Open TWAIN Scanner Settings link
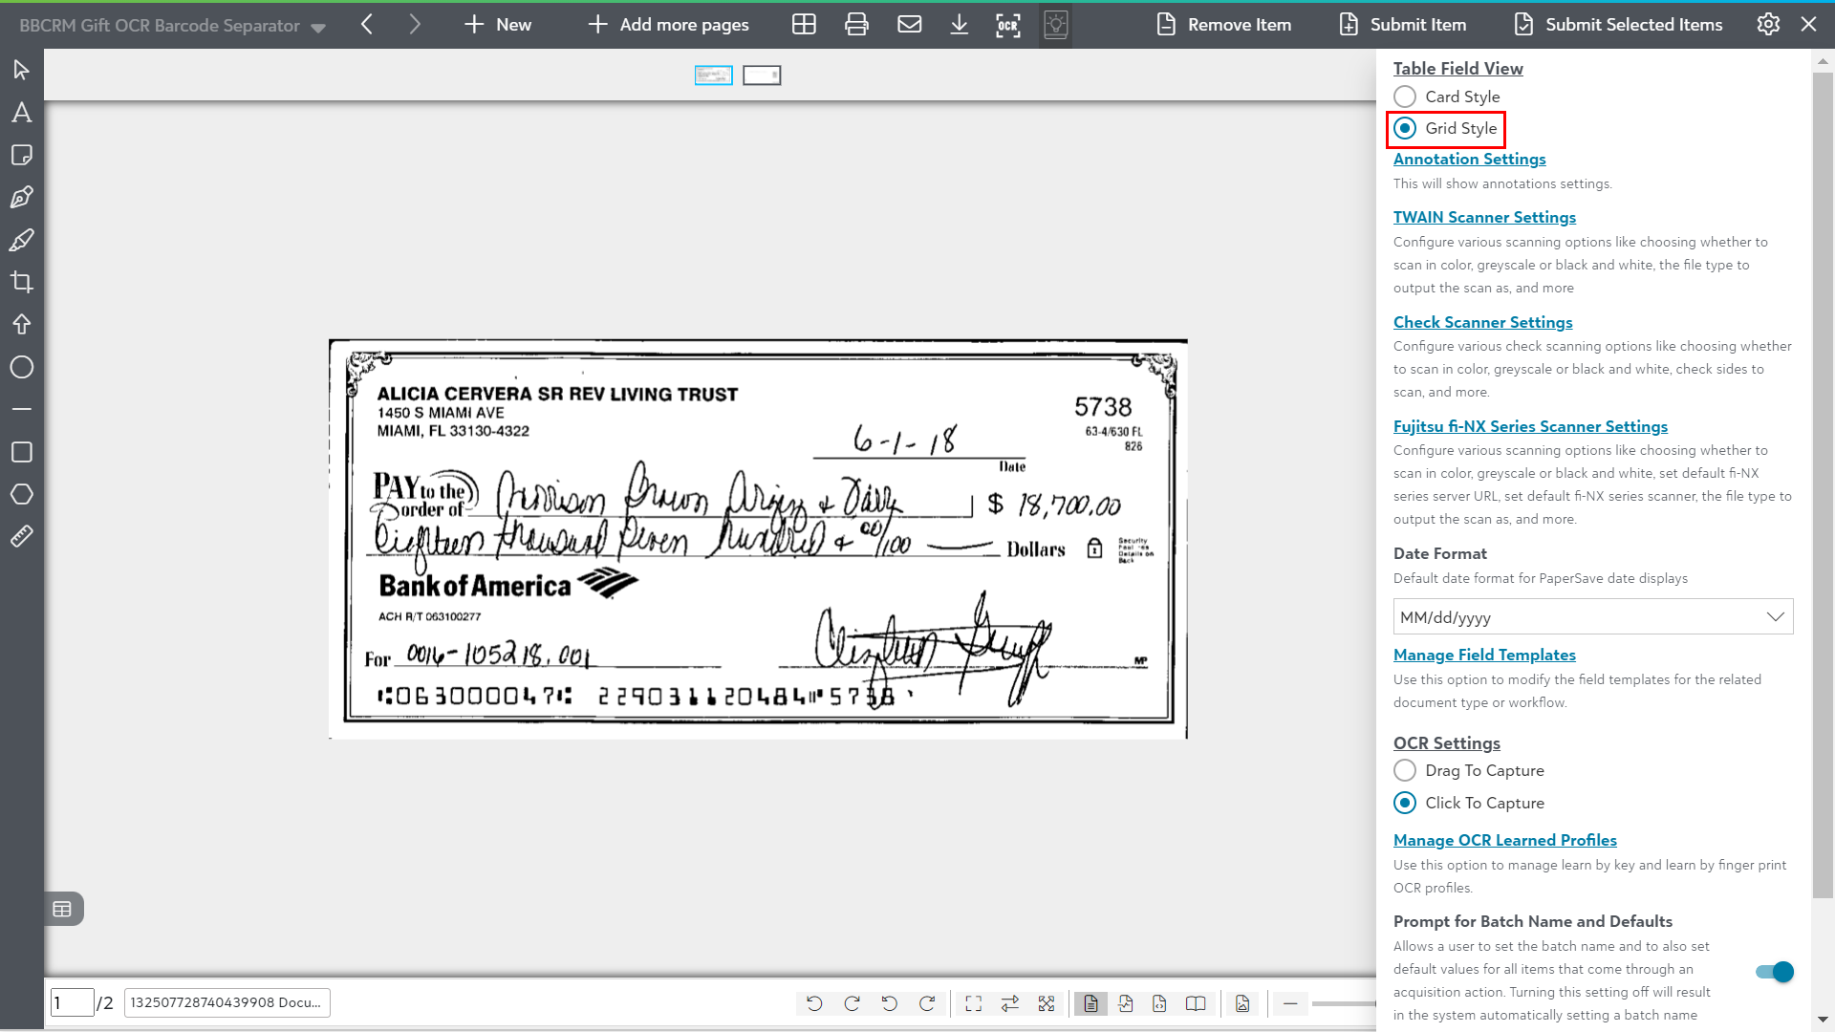The height and width of the screenshot is (1032, 1835). 1483,217
